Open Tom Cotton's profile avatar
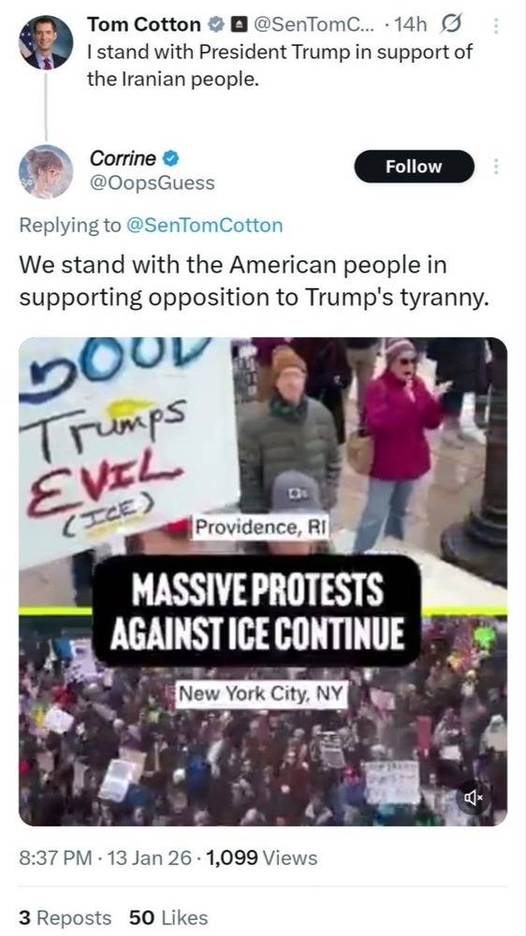526x936 pixels. (46, 42)
